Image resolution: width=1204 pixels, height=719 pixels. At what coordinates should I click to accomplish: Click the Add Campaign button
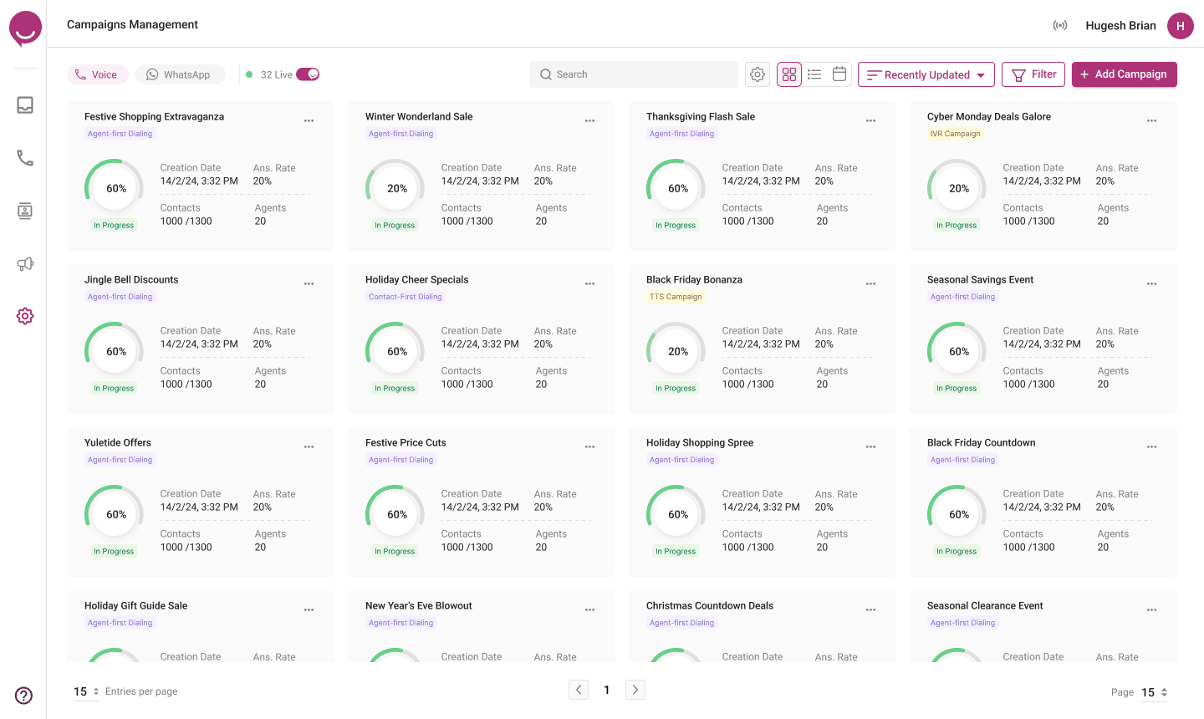[x=1125, y=74]
